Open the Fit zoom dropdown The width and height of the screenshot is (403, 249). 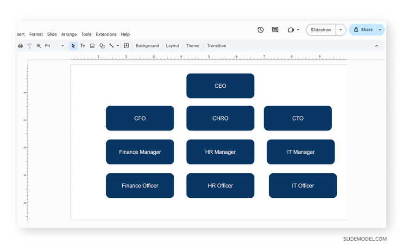coord(54,46)
